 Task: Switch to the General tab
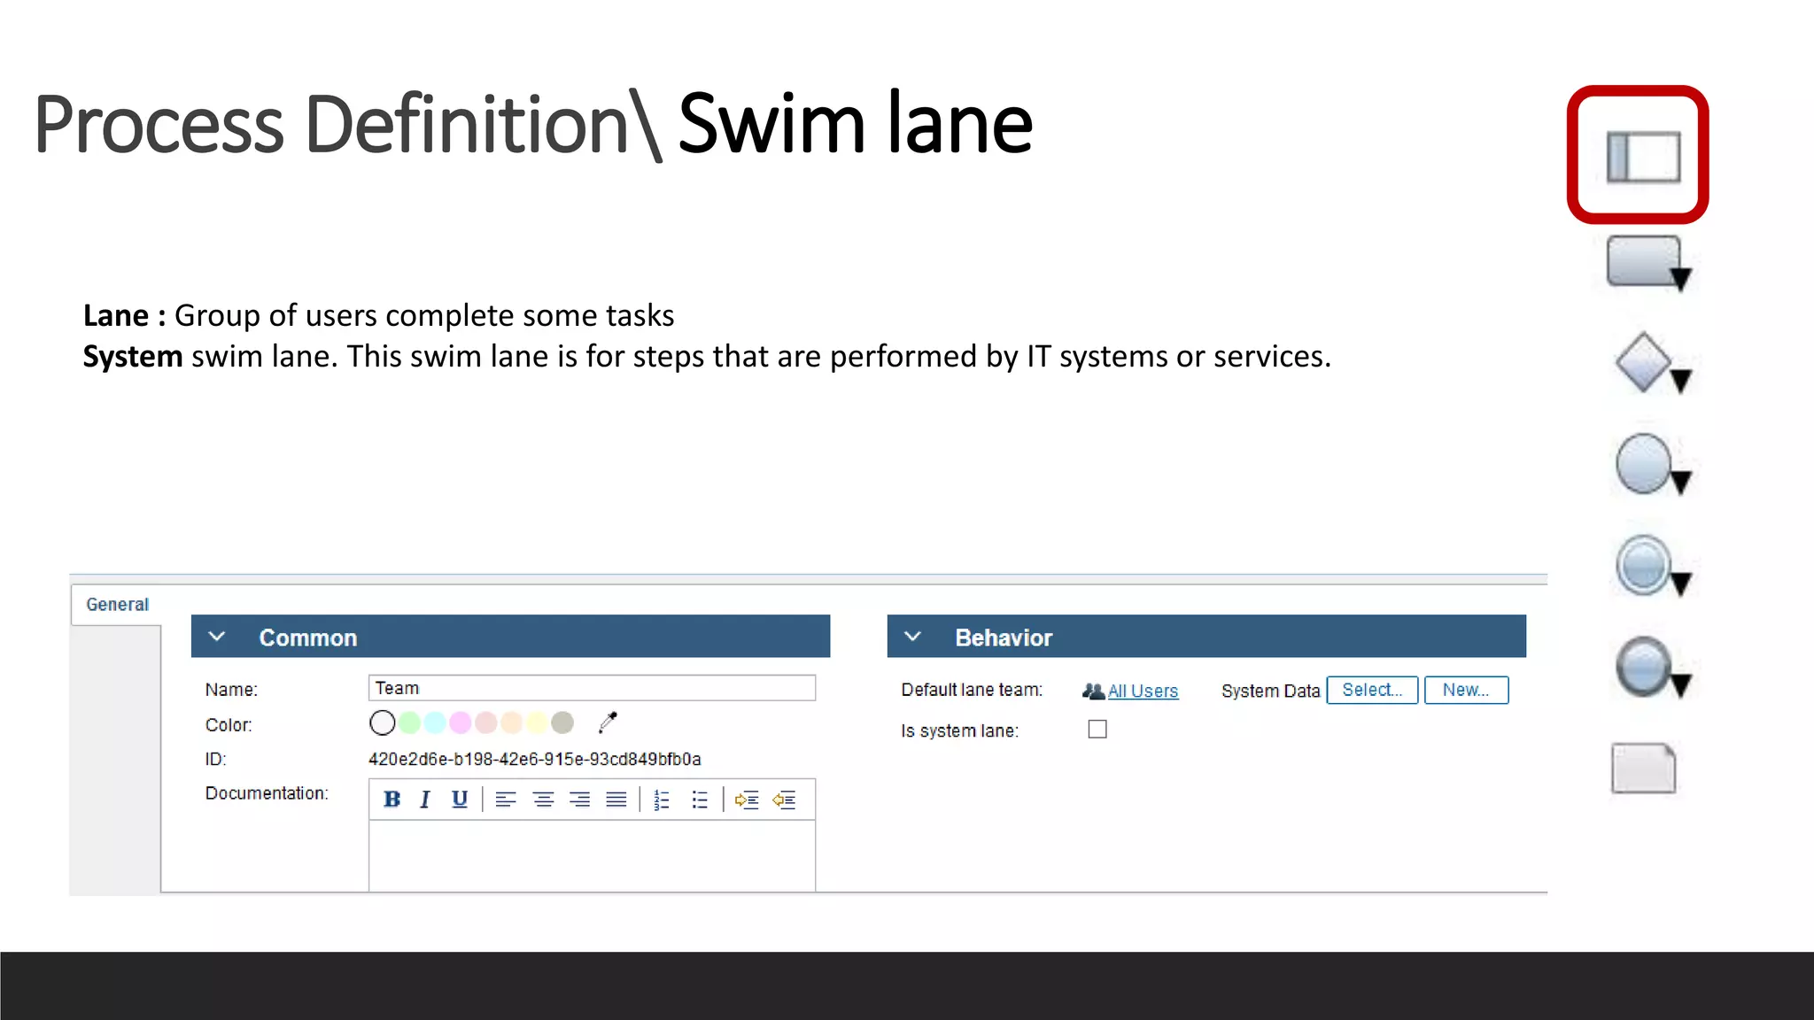tap(117, 605)
